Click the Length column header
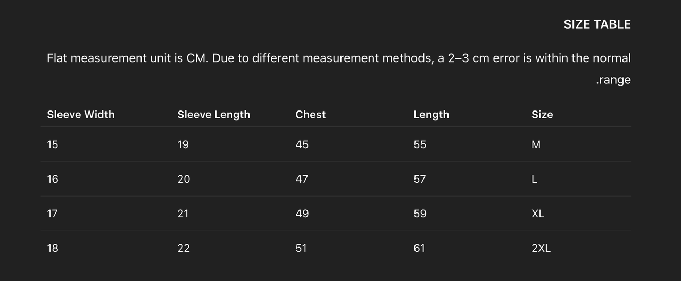This screenshot has height=281, width=681. 431,115
